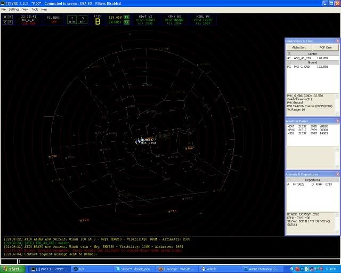The image size is (341, 273).
Task: Open the Tools menu
Action: pyautogui.click(x=35, y=9)
